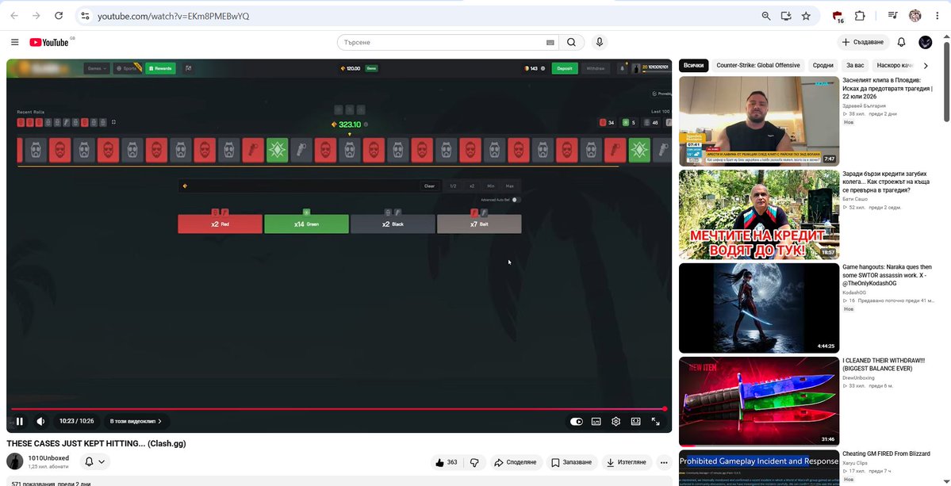Open I CLEANED THEIR WITHDRAW title
951x486 pixels.
884,364
